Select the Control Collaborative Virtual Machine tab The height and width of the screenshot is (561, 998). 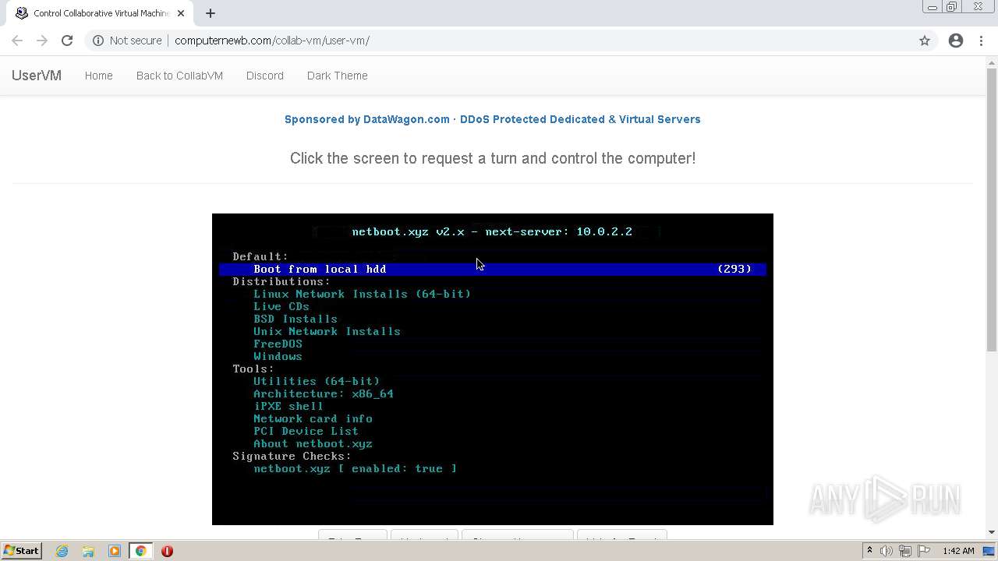pos(99,13)
